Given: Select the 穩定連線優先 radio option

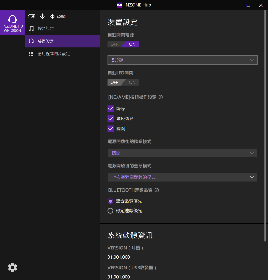Looking at the screenshot, I should tap(111, 211).
